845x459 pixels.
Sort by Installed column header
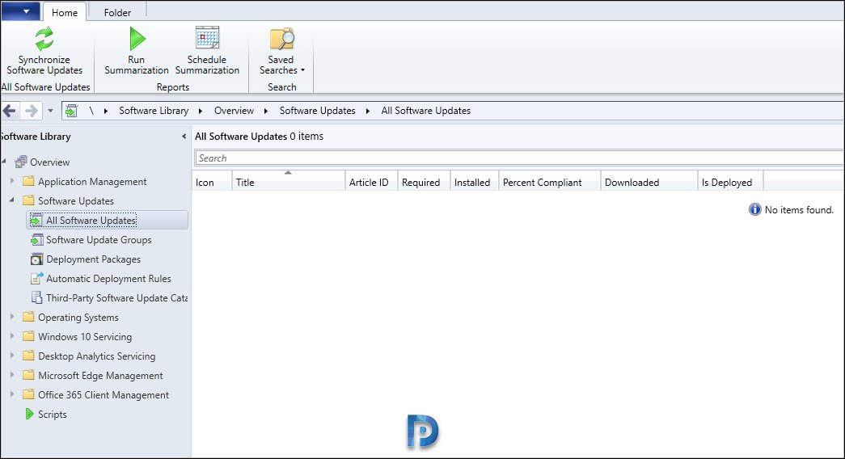click(x=474, y=182)
